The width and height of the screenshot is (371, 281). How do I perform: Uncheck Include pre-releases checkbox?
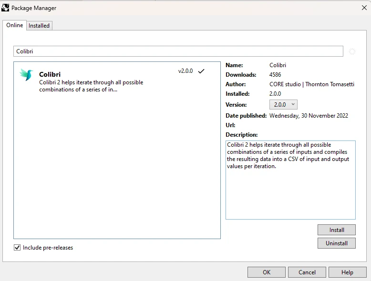click(17, 248)
